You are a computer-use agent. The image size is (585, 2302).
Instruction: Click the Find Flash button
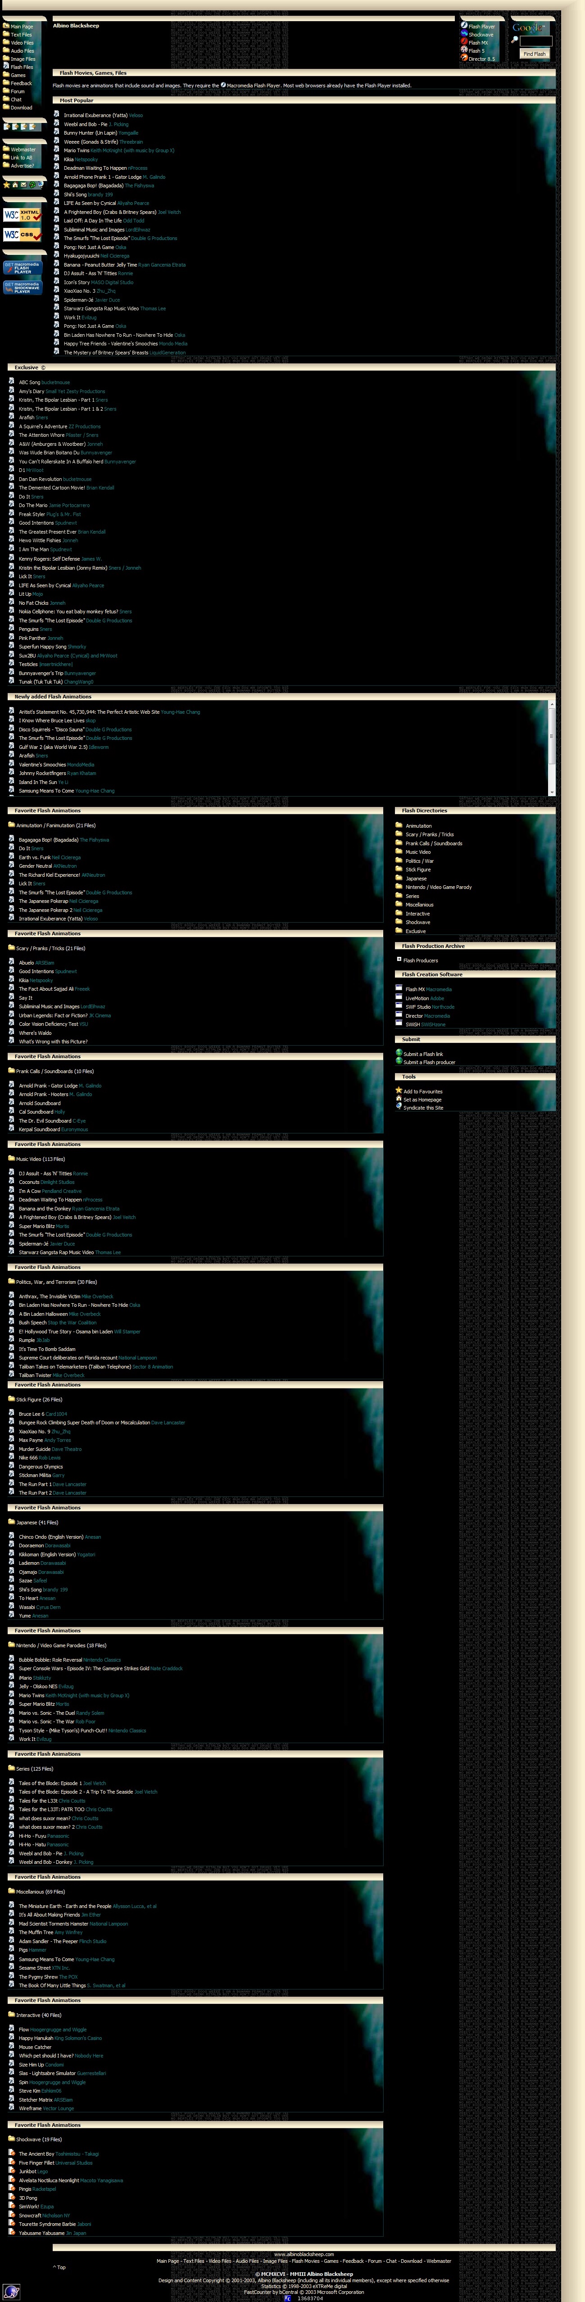coord(534,54)
